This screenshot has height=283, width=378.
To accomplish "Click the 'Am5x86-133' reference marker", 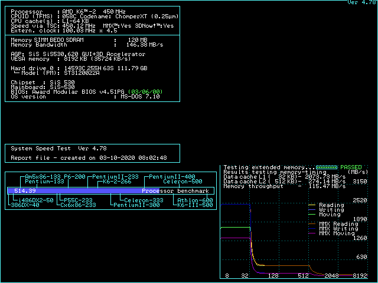I will 43,177.
